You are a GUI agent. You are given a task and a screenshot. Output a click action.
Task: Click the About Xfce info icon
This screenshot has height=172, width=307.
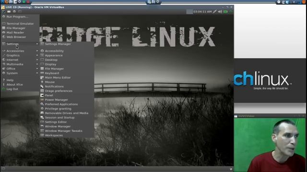3,85
